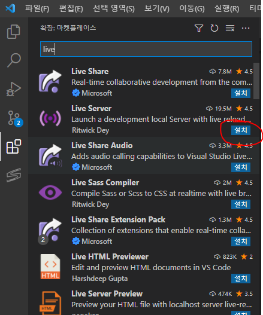Open the 선택 영역(S) menu
263x315 pixels.
[114, 8]
